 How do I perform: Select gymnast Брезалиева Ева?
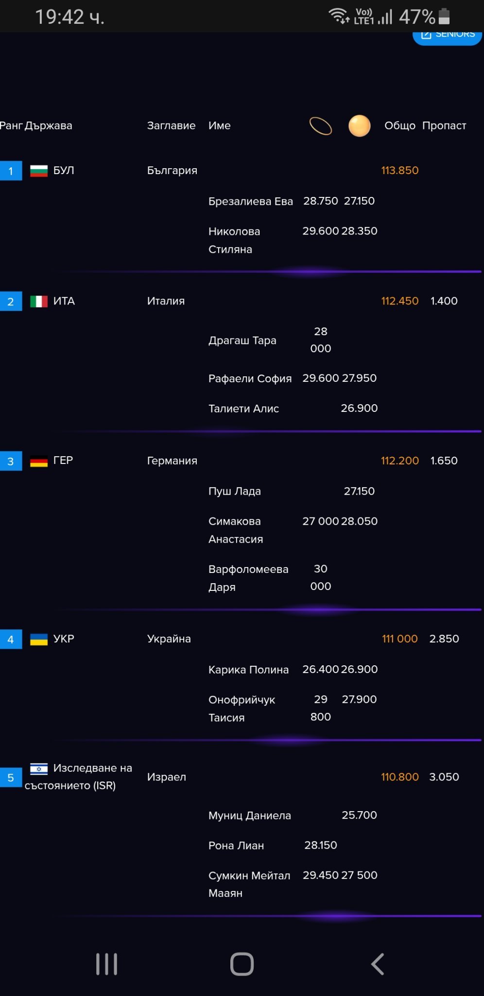click(250, 201)
